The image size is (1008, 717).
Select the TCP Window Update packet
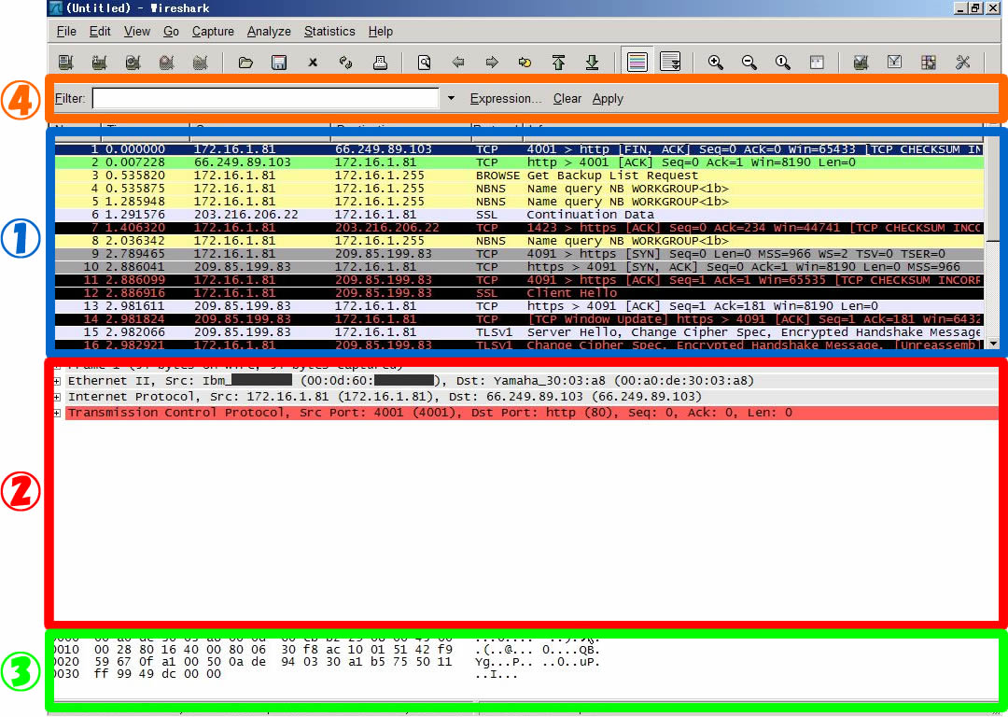[x=519, y=319]
